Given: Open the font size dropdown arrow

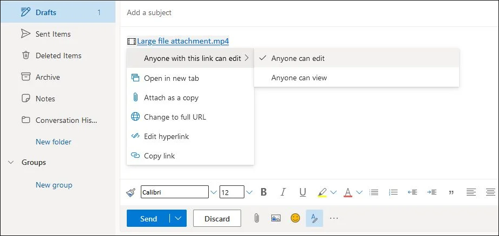Looking at the screenshot, I should pos(249,192).
